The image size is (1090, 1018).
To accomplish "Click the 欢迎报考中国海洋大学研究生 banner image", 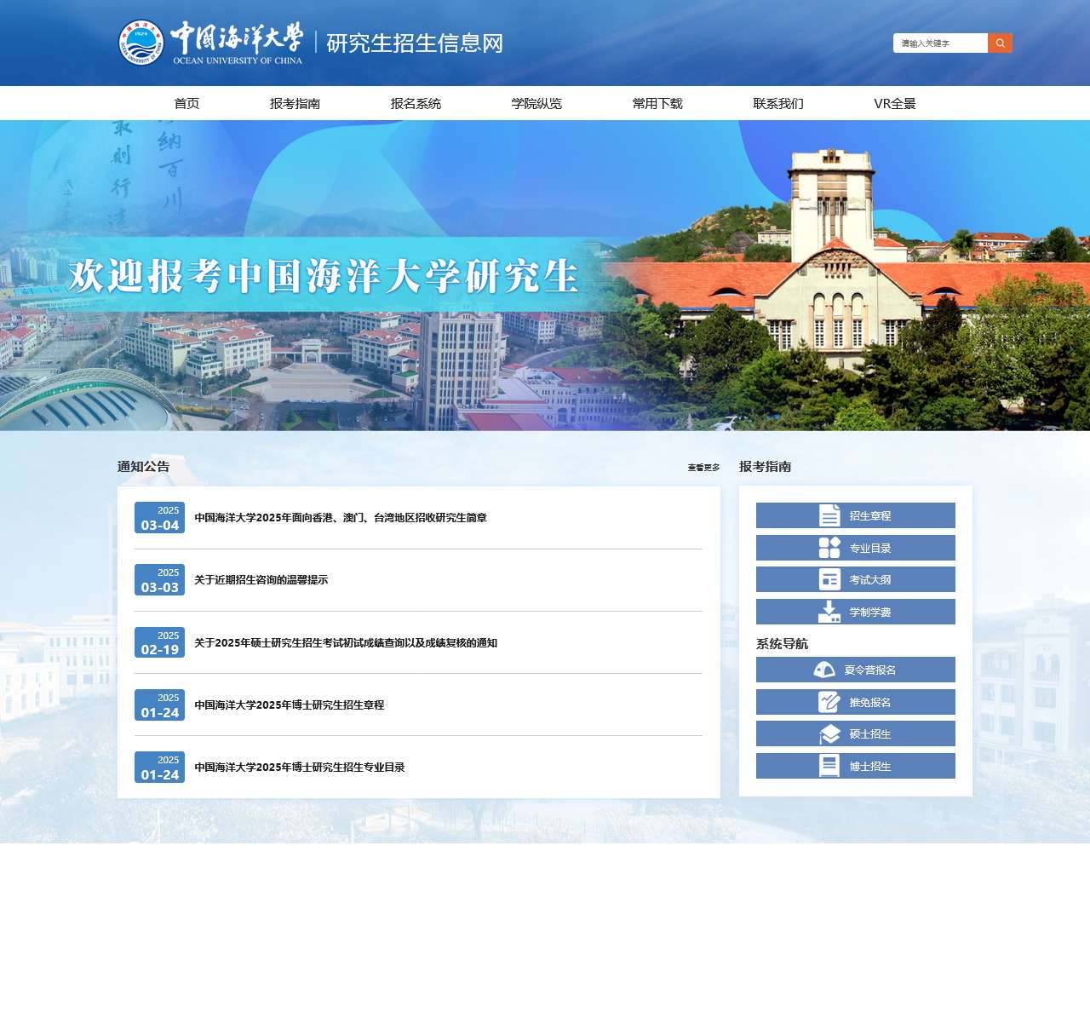I will point(545,275).
